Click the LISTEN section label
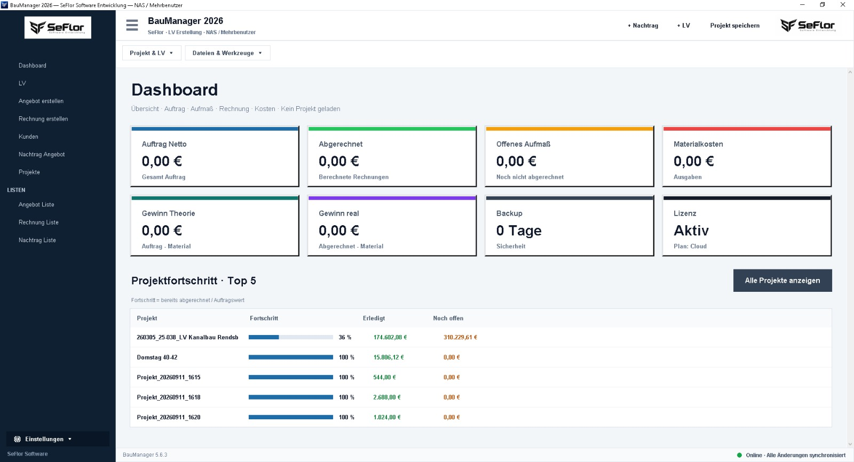 click(16, 190)
